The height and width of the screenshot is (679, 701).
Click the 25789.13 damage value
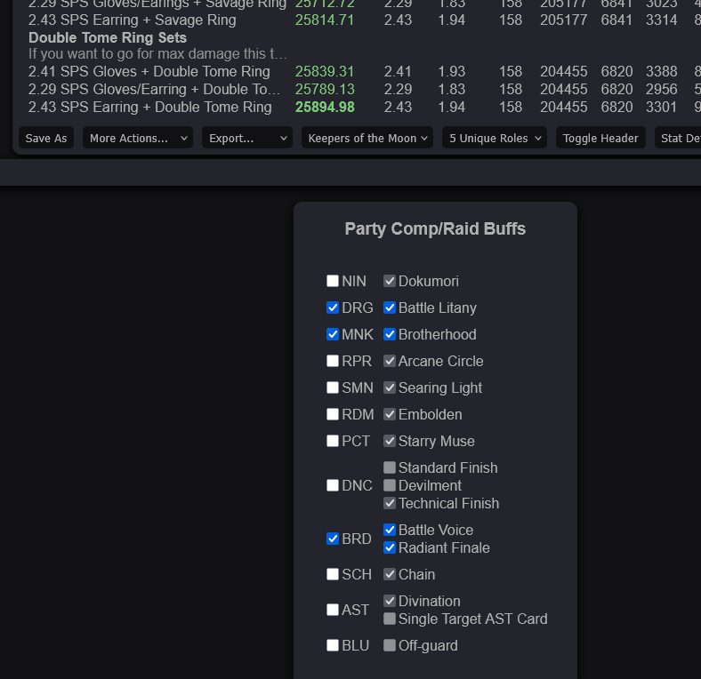325,90
